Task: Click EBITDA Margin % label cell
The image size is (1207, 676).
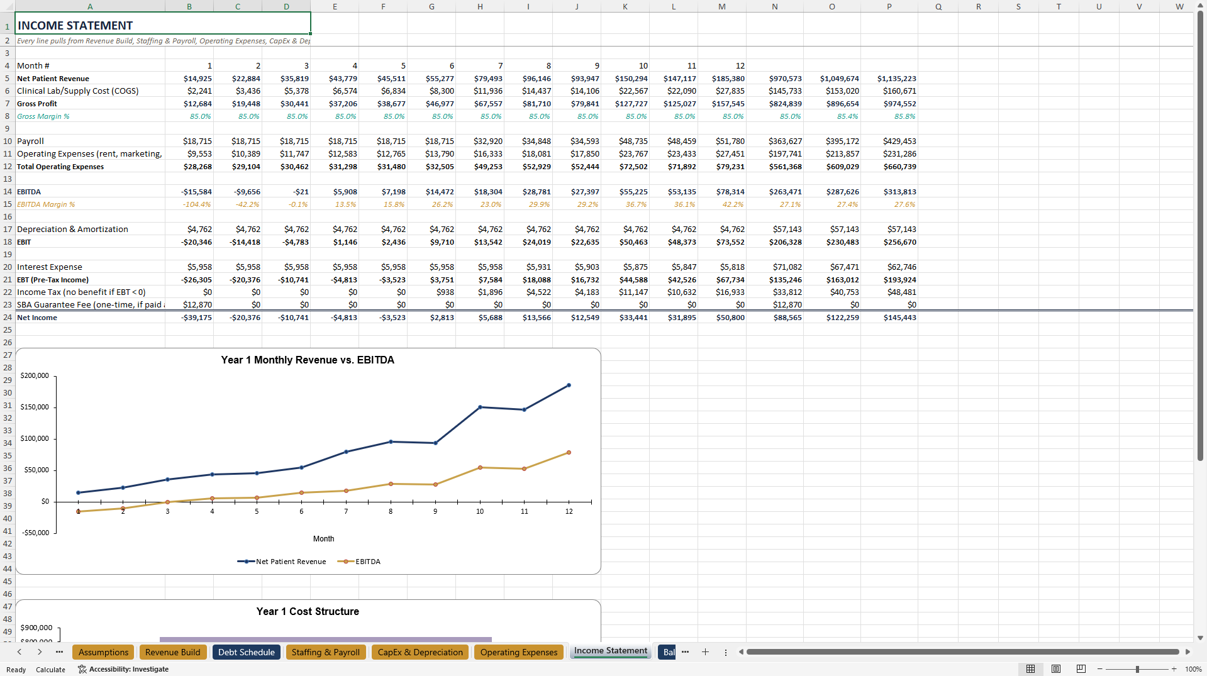Action: (90, 204)
